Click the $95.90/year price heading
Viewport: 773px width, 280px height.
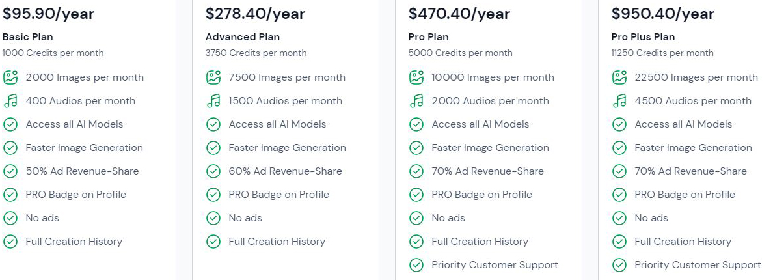pyautogui.click(x=48, y=14)
